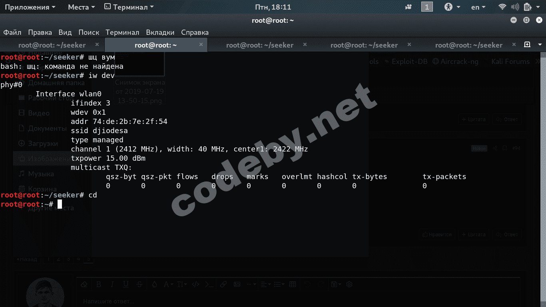Click the text color droplet icon in forum editor
The height and width of the screenshot is (307, 546).
[154, 284]
